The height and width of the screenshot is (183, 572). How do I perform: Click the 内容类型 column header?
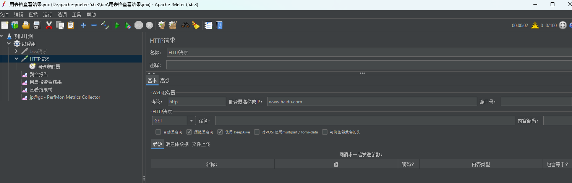click(481, 164)
